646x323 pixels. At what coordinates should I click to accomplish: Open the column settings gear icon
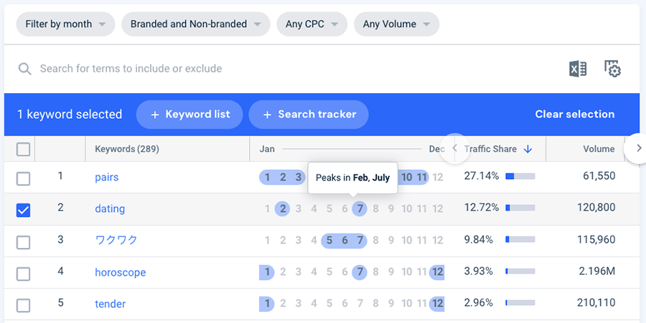pos(613,69)
